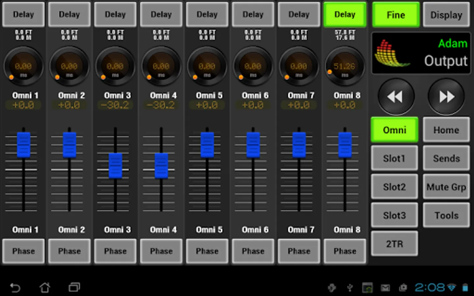Switch to the Slot1 page
The image size is (474, 296).
click(x=394, y=159)
